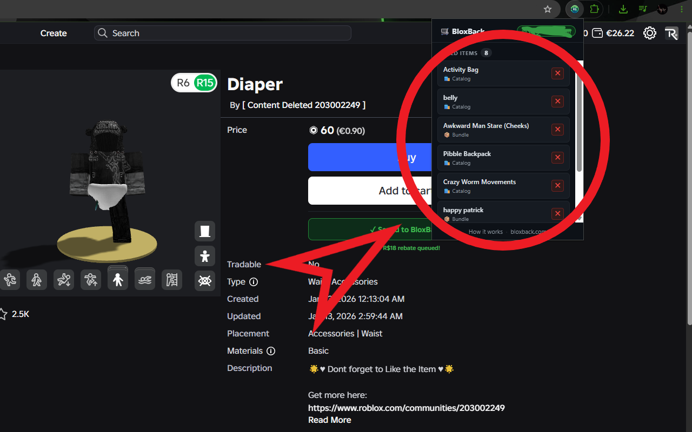Select the happy patrick bundle entry
Screen dimensions: 692x432
click(x=503, y=212)
